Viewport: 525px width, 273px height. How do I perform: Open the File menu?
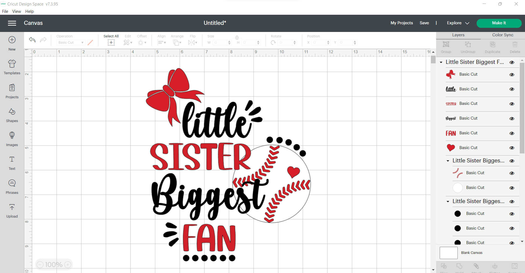(x=5, y=11)
